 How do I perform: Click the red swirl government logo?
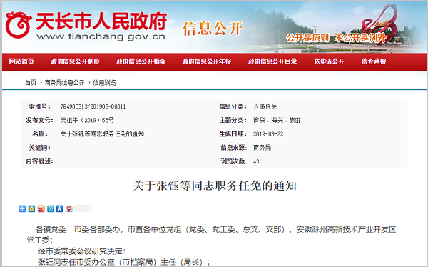point(18,24)
